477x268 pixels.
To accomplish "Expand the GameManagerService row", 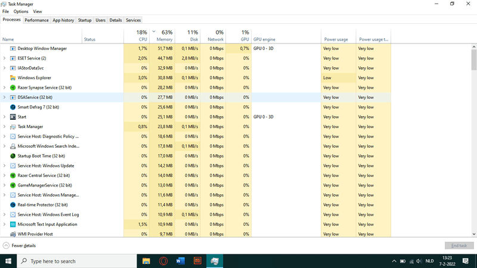I will coord(4,185).
